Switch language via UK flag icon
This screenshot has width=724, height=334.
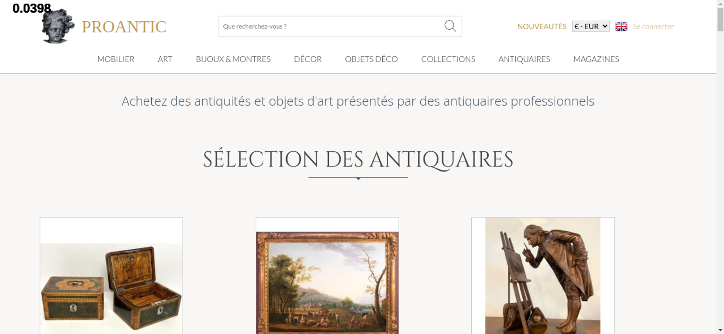621,26
